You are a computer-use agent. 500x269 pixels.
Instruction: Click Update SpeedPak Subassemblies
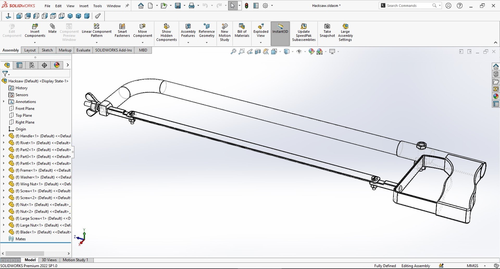[304, 32]
